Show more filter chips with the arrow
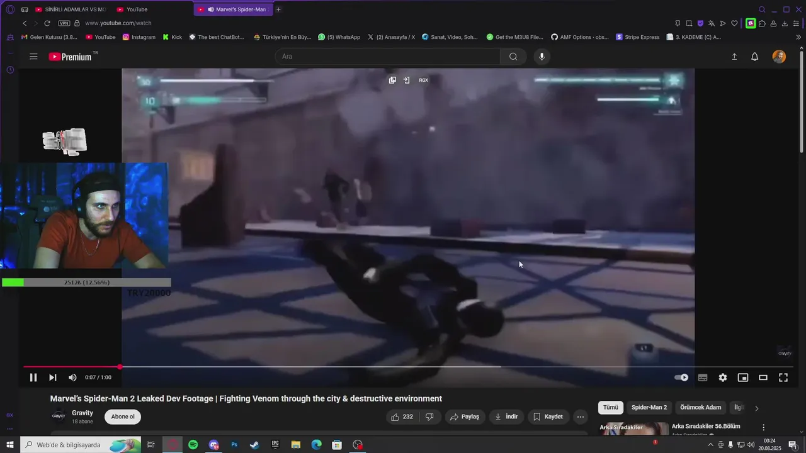The image size is (806, 453). coord(756,408)
